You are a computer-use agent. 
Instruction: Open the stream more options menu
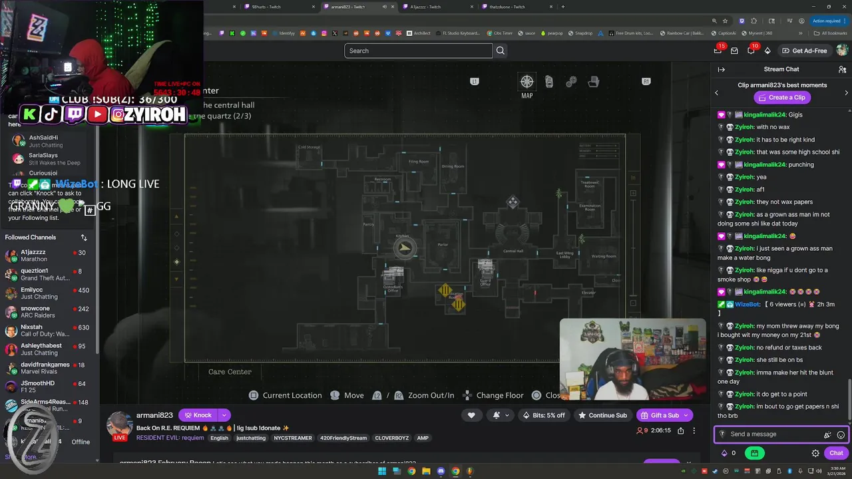(x=694, y=430)
